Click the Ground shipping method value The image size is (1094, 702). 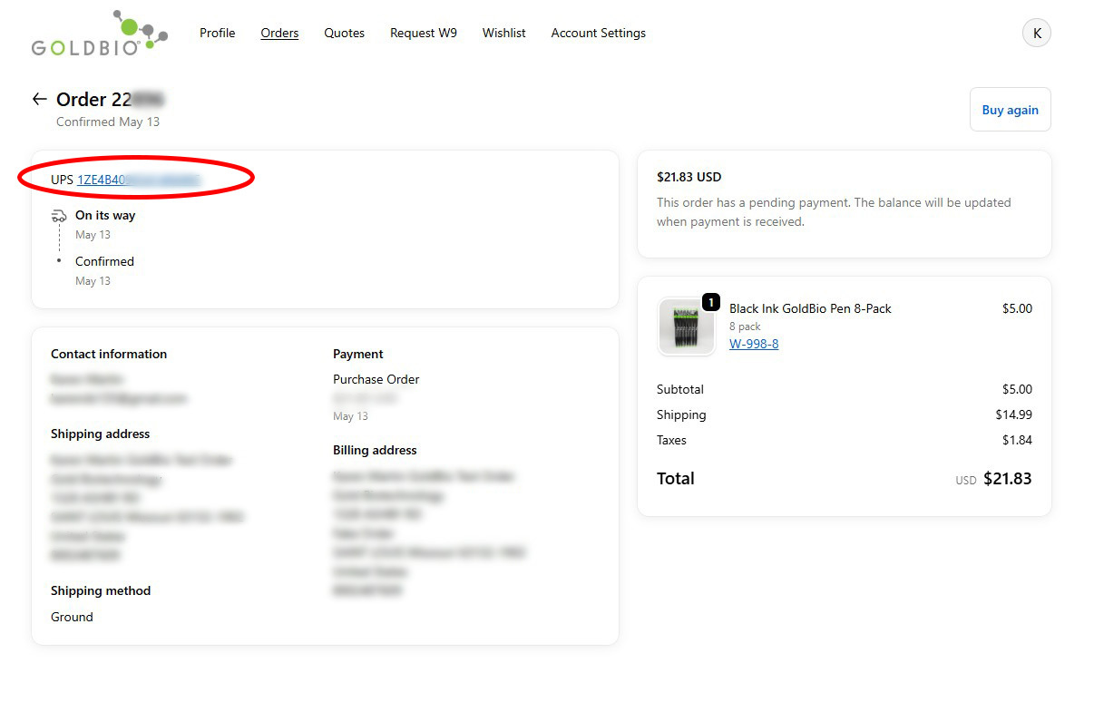(x=72, y=617)
